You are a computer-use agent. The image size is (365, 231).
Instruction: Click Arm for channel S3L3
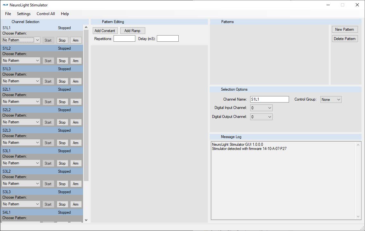[x=76, y=204]
